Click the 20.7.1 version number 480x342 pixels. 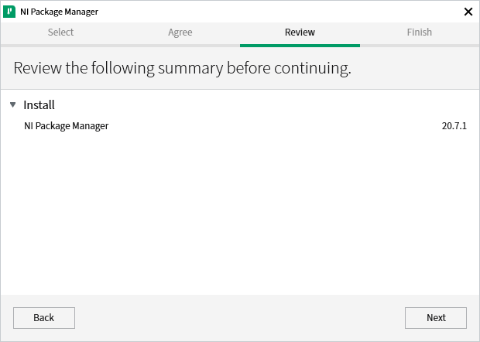(454, 125)
